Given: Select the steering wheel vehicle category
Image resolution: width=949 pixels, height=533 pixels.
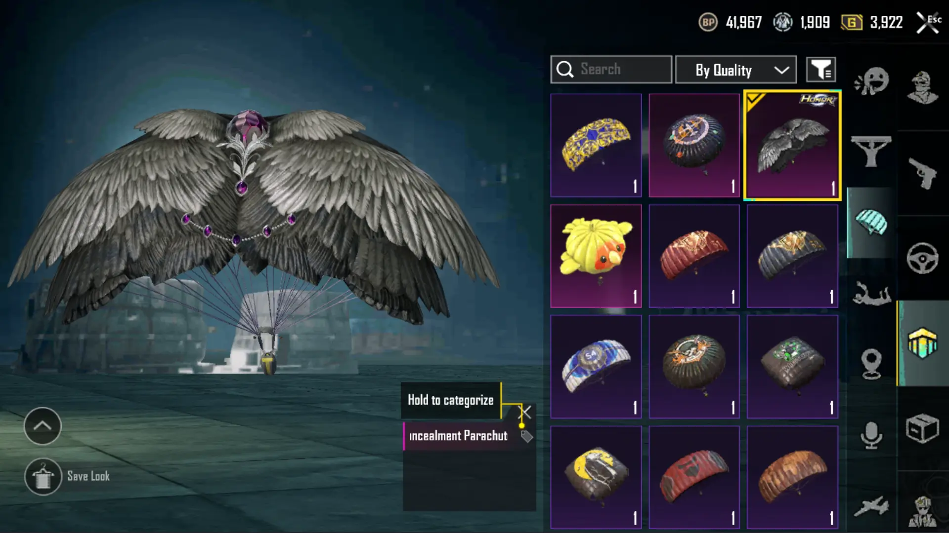Looking at the screenshot, I should click(922, 258).
